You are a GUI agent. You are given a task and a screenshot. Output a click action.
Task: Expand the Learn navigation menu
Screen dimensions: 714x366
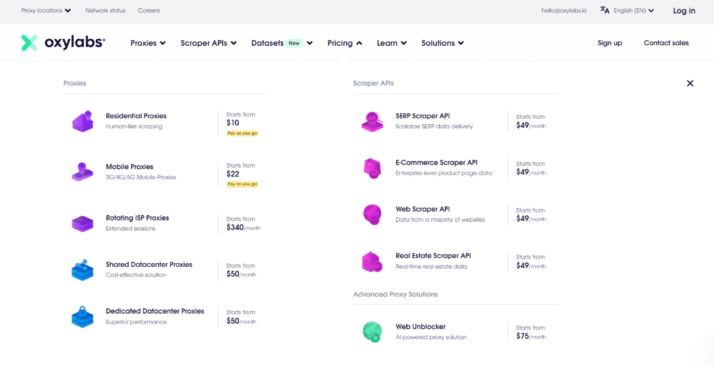(392, 43)
